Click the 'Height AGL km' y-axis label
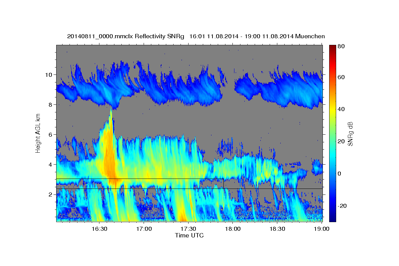This screenshot has width=399, height=266. (x=38, y=133)
